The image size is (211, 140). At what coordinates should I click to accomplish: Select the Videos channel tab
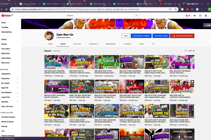[63, 44]
